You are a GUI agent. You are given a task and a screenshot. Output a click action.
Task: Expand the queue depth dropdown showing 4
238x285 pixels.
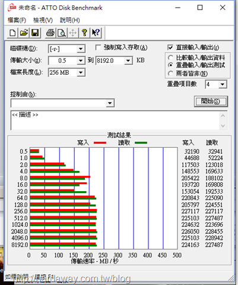point(223,85)
